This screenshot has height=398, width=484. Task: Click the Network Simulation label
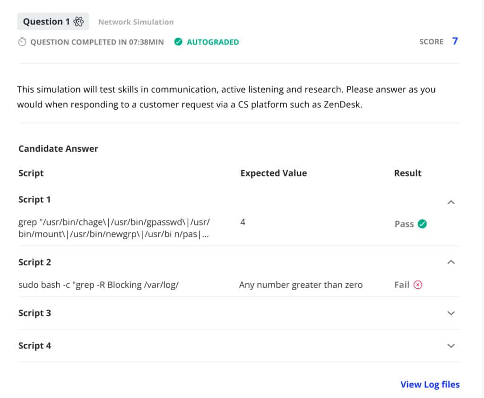[136, 22]
